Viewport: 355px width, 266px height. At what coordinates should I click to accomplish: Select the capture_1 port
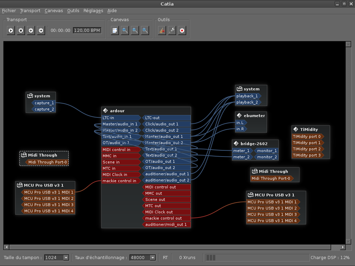tap(43, 103)
